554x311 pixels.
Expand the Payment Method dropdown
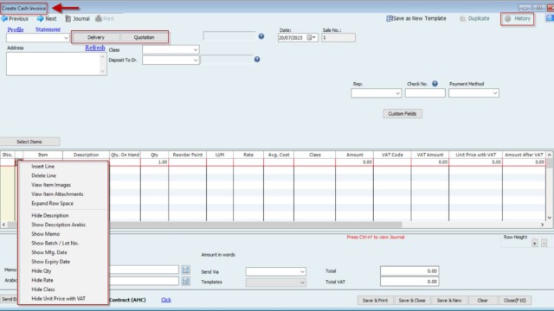(x=495, y=93)
